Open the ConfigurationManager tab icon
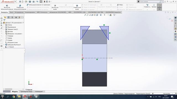 click(12, 17)
